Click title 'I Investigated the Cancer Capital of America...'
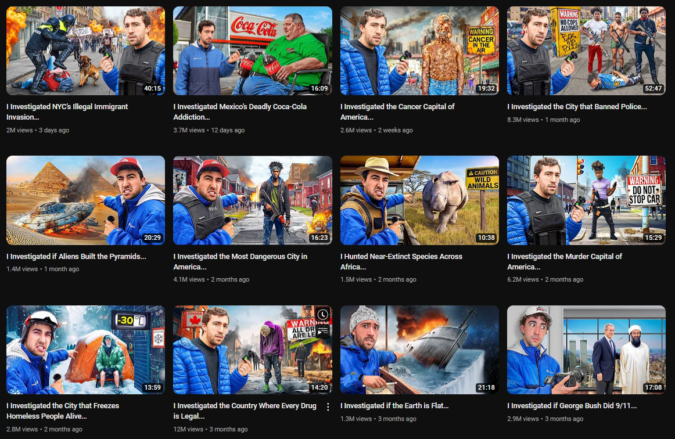This screenshot has height=439, width=675. click(397, 112)
